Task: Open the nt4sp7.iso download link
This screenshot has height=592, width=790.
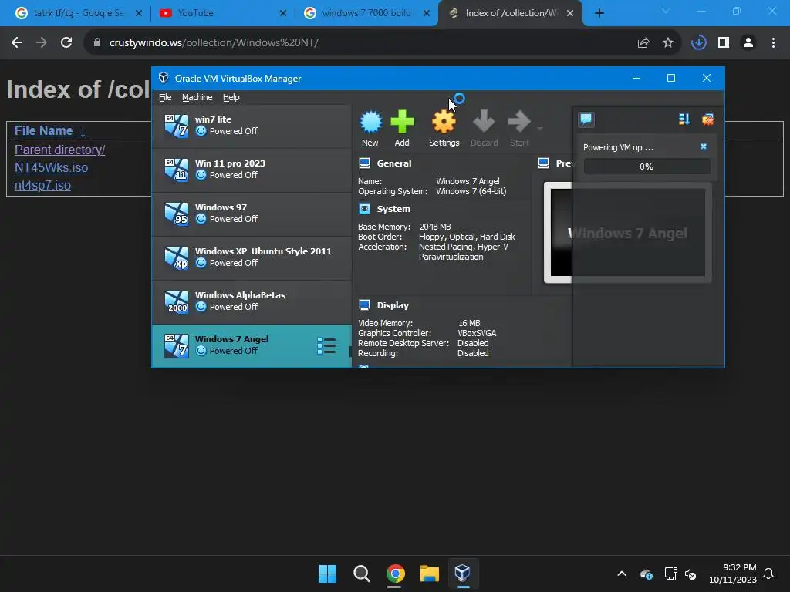Action: click(43, 185)
